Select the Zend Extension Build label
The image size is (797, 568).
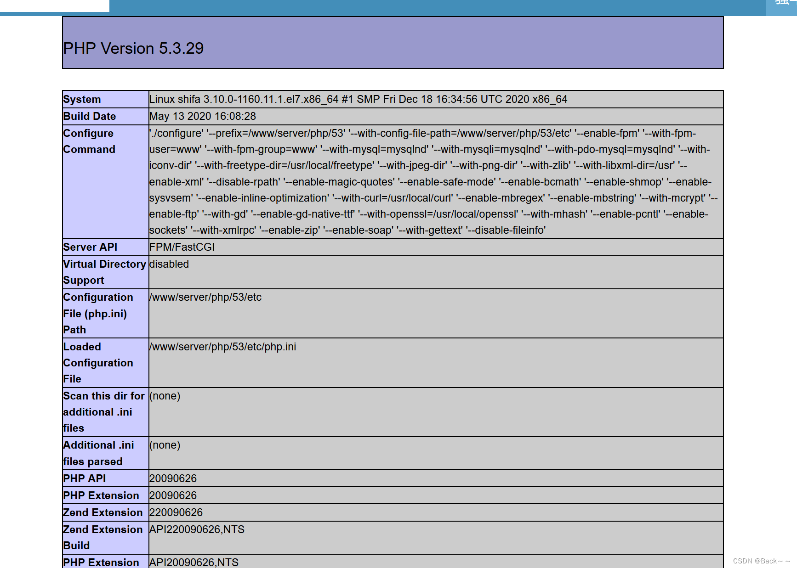[x=103, y=538]
